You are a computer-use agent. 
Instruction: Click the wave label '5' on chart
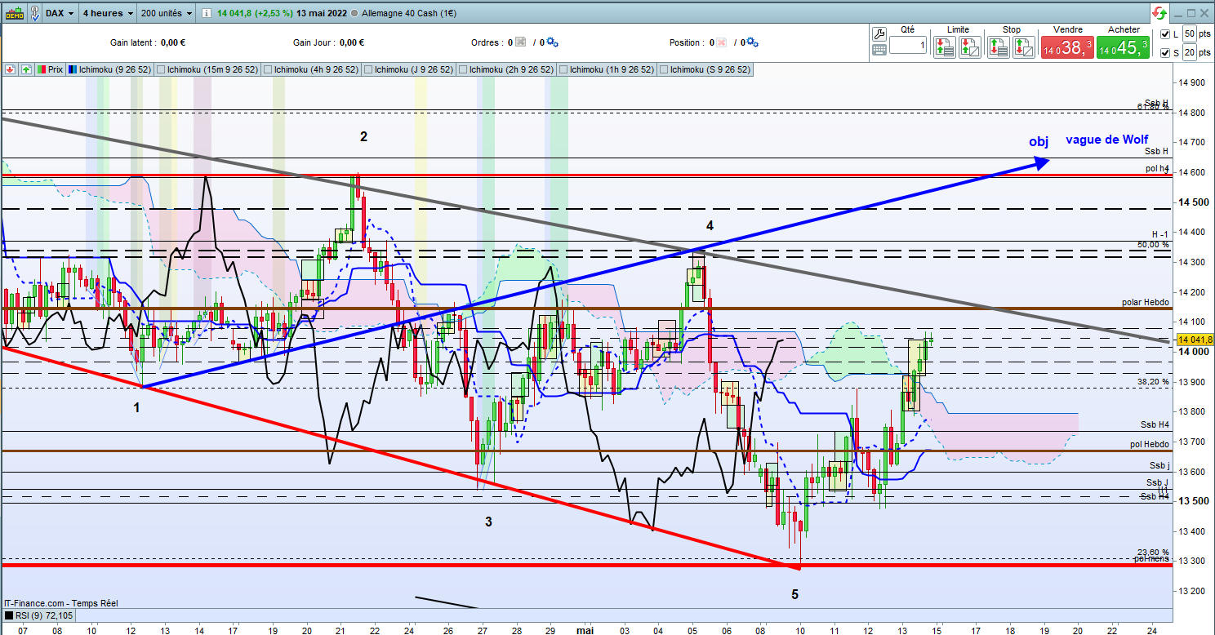click(x=795, y=594)
